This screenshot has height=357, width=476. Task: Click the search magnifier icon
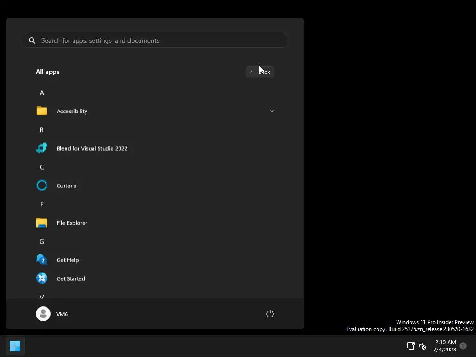(32, 40)
